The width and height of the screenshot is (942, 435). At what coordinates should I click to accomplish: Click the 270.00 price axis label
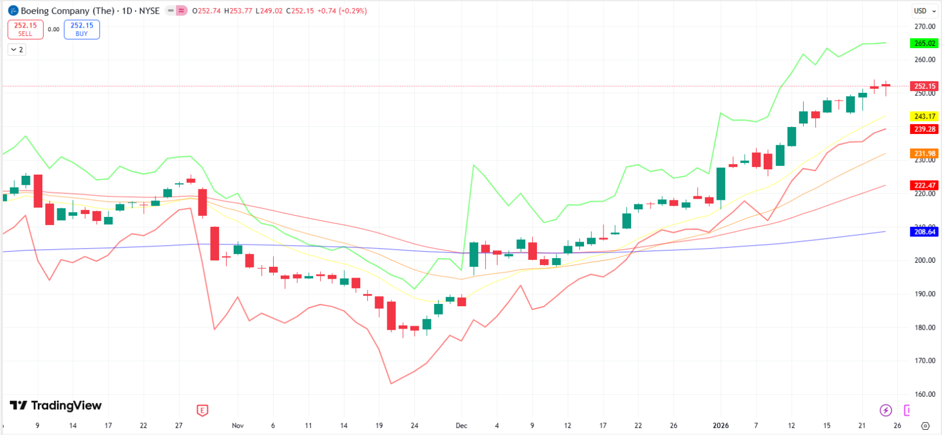tap(925, 26)
